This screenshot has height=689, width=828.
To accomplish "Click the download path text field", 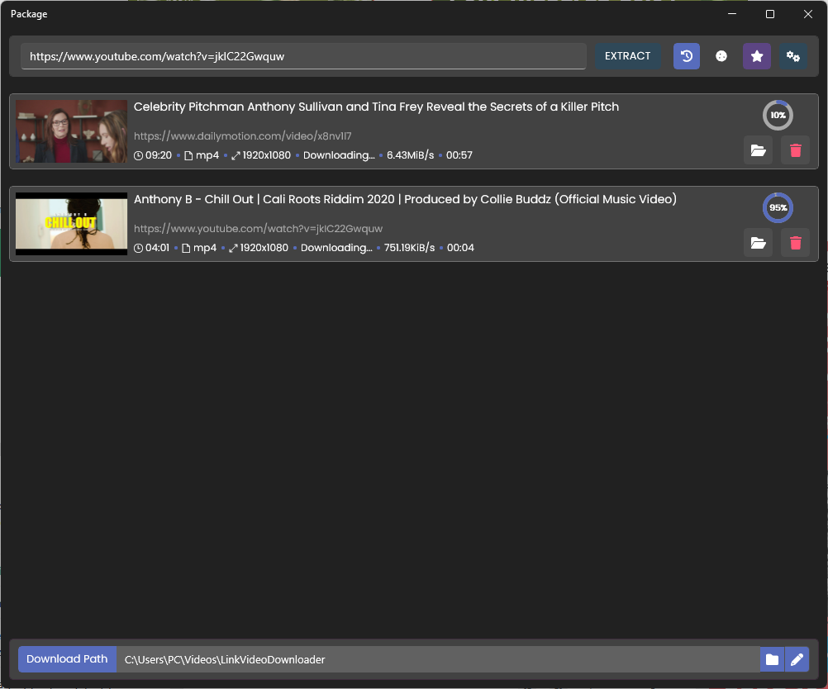I will click(x=438, y=659).
